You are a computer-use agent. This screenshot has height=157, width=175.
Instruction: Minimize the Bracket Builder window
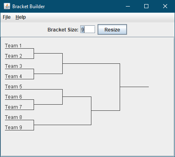tap(128, 6)
